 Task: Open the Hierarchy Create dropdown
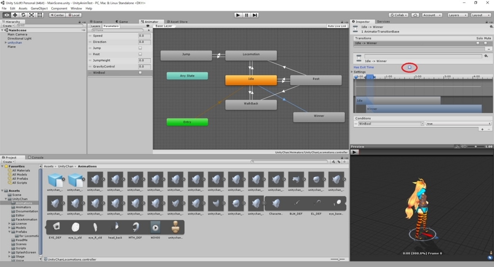click(8, 26)
